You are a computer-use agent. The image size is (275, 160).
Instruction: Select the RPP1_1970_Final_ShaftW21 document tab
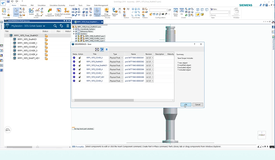click(88, 22)
